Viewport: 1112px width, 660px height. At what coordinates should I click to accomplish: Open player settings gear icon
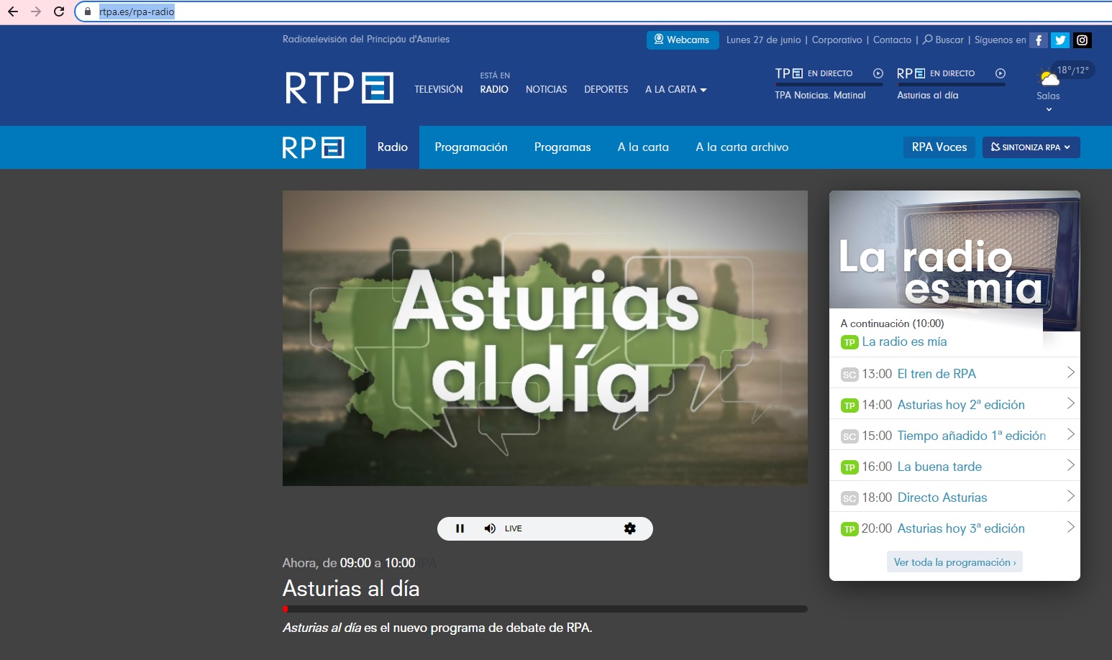tap(630, 528)
